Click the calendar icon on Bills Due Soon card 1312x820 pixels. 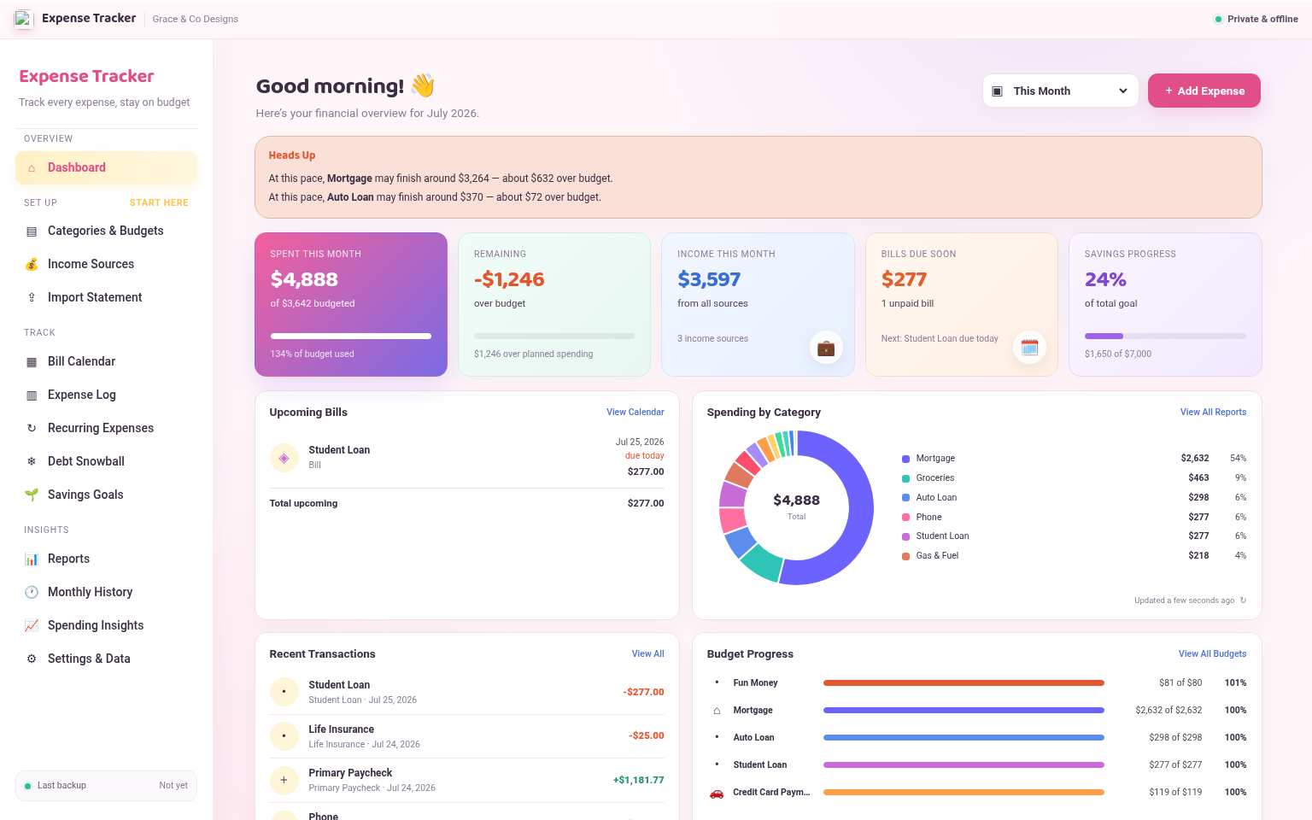1029,348
